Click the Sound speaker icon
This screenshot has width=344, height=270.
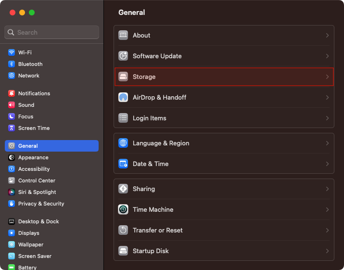[12, 105]
